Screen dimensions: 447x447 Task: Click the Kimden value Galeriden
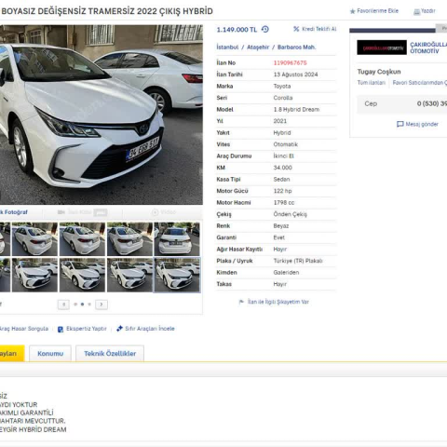tap(286, 273)
